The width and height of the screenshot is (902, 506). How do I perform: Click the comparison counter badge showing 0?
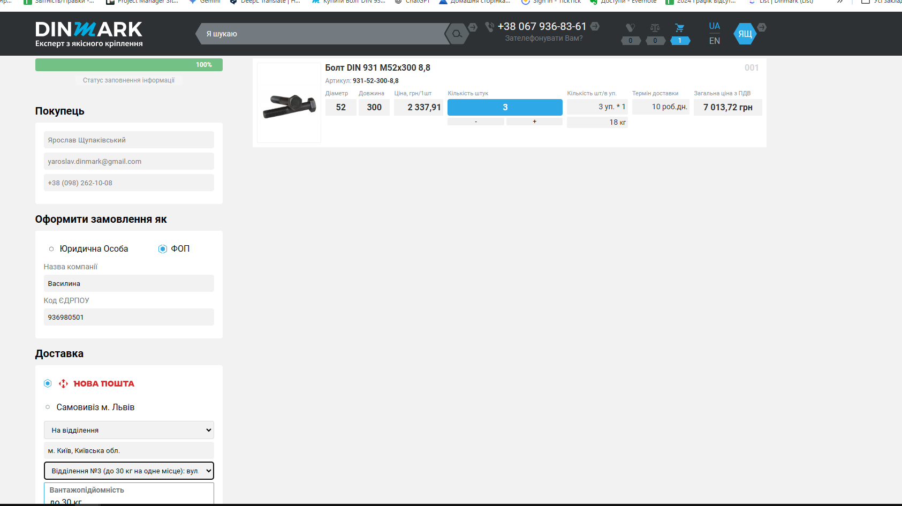click(655, 41)
